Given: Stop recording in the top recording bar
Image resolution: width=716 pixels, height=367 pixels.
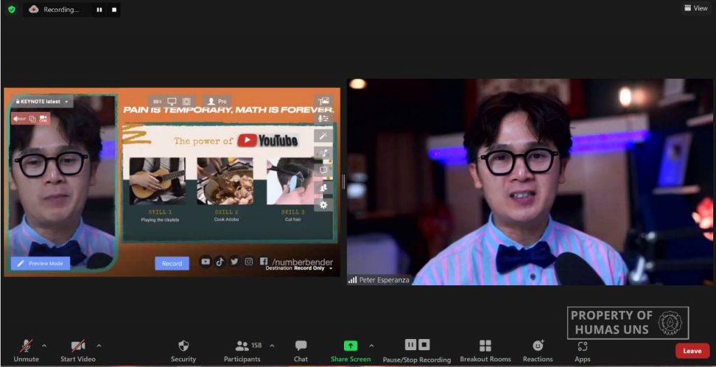Looking at the screenshot, I should [114, 10].
